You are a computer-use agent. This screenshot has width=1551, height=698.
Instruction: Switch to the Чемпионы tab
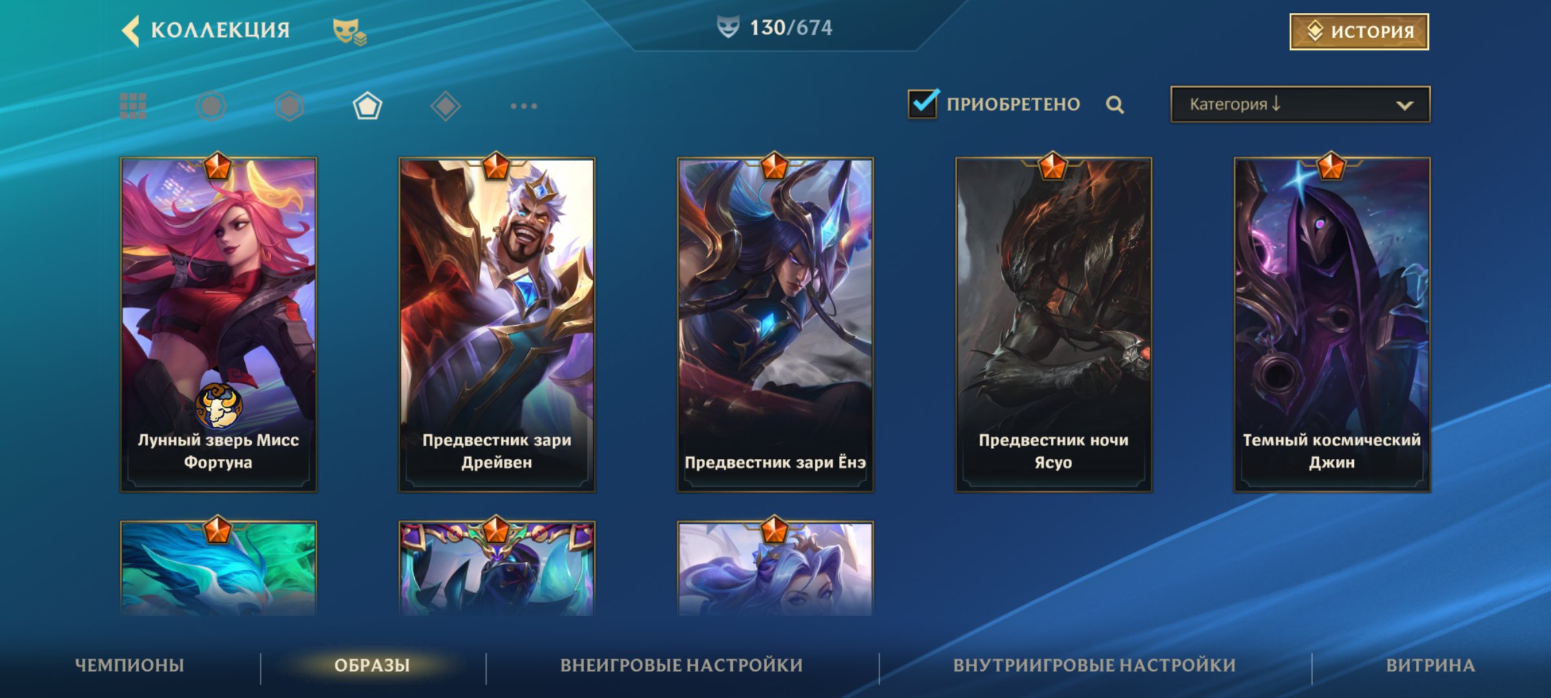(x=130, y=666)
